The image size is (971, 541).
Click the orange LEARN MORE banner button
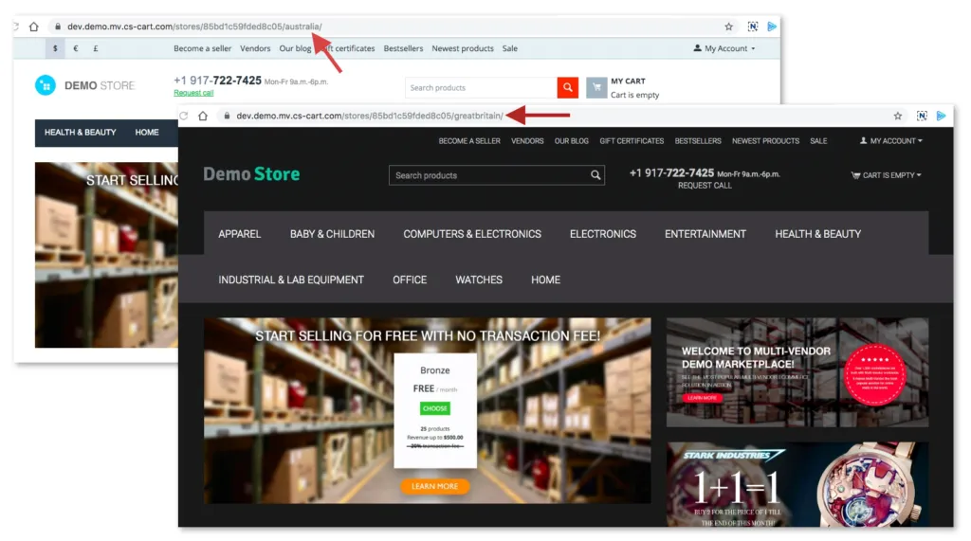pyautogui.click(x=434, y=487)
